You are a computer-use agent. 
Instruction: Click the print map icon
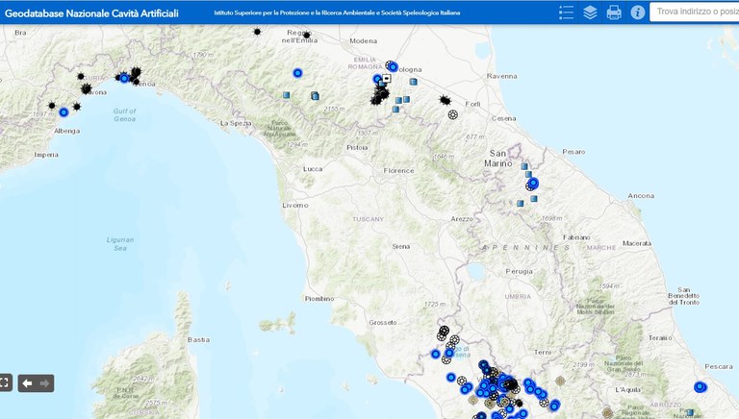click(x=613, y=12)
